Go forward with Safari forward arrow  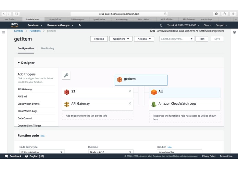(9, 14)
